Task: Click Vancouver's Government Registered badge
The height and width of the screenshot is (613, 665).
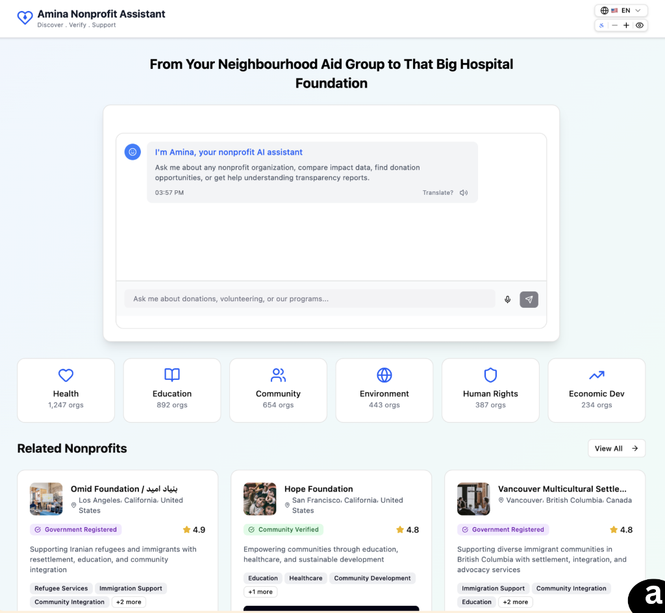Action: (503, 529)
